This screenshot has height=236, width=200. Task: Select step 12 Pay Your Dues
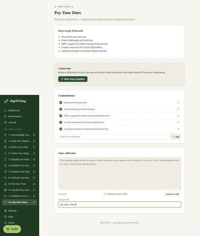tap(20, 202)
